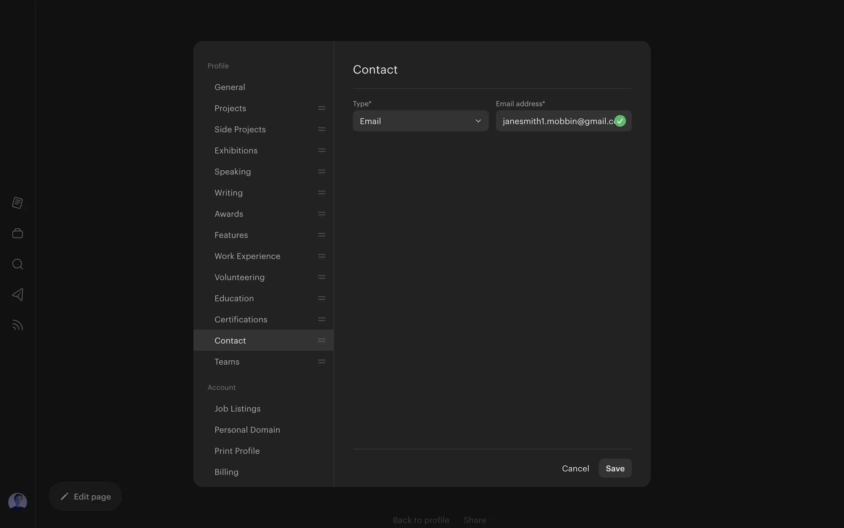Click the user avatar at bottom left
The width and height of the screenshot is (844, 528).
(18, 502)
